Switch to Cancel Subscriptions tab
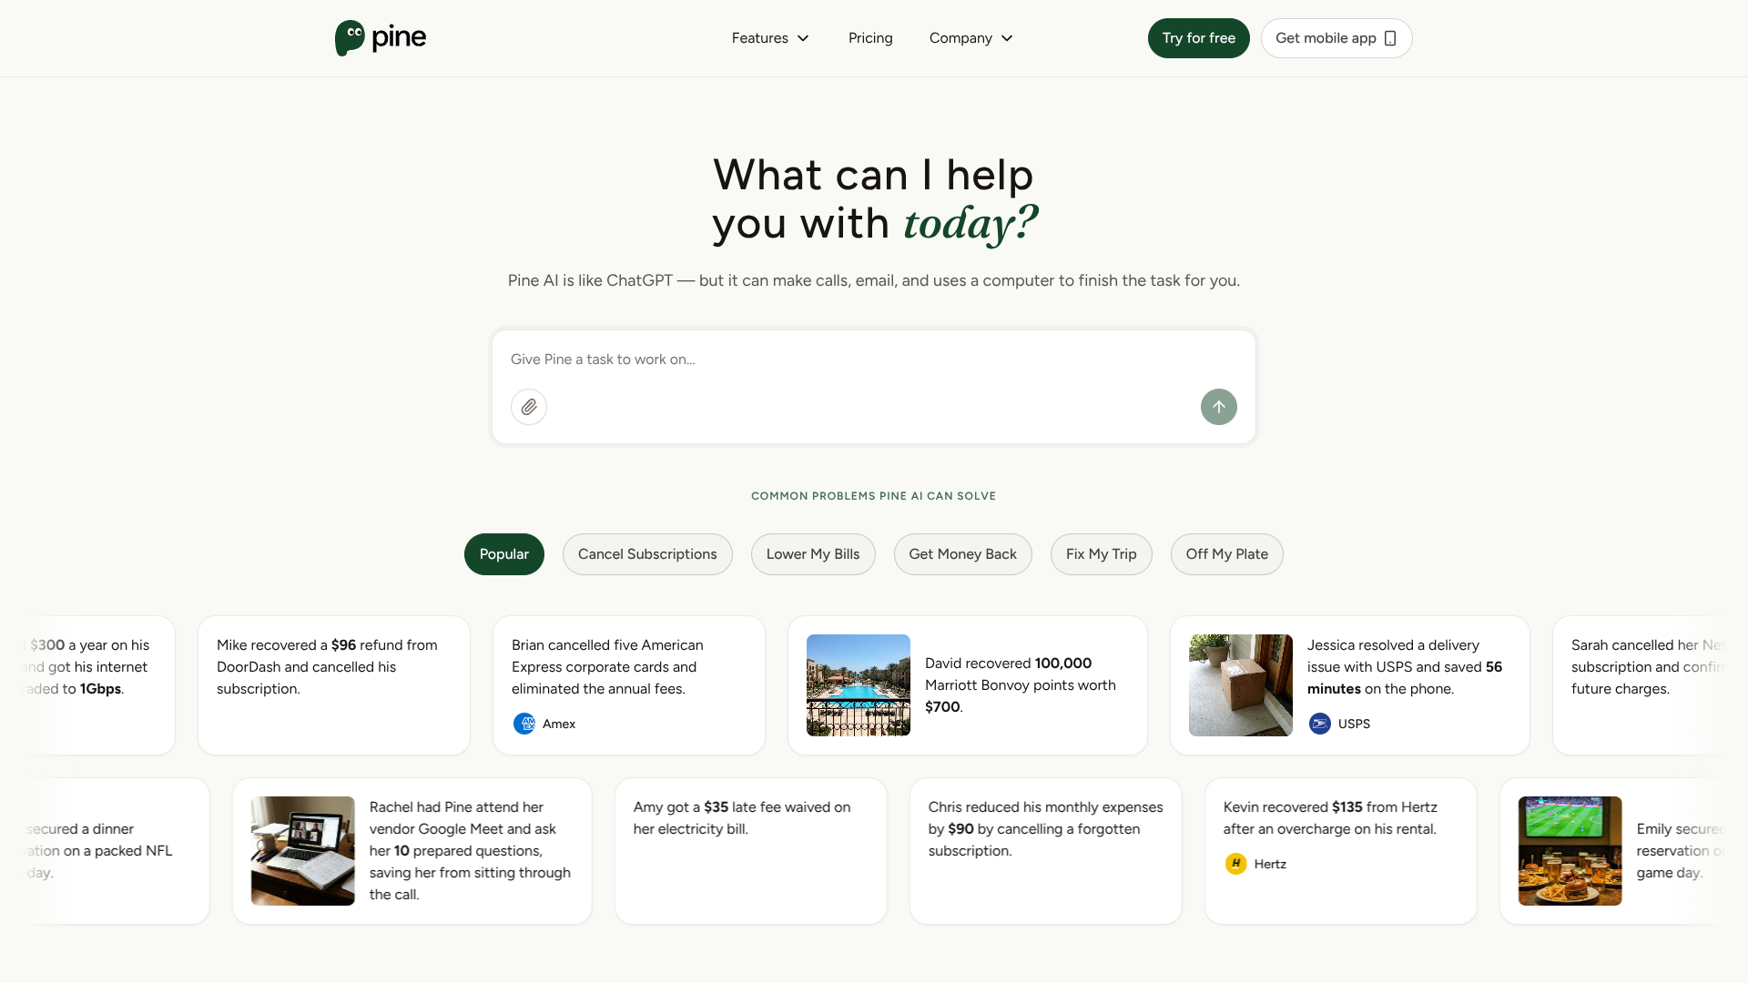 tap(647, 554)
